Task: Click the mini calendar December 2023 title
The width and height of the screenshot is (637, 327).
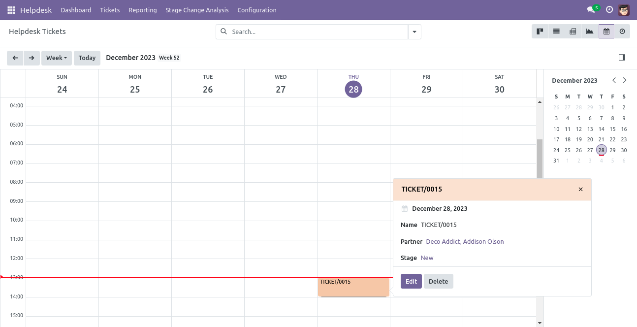Action: coord(574,80)
